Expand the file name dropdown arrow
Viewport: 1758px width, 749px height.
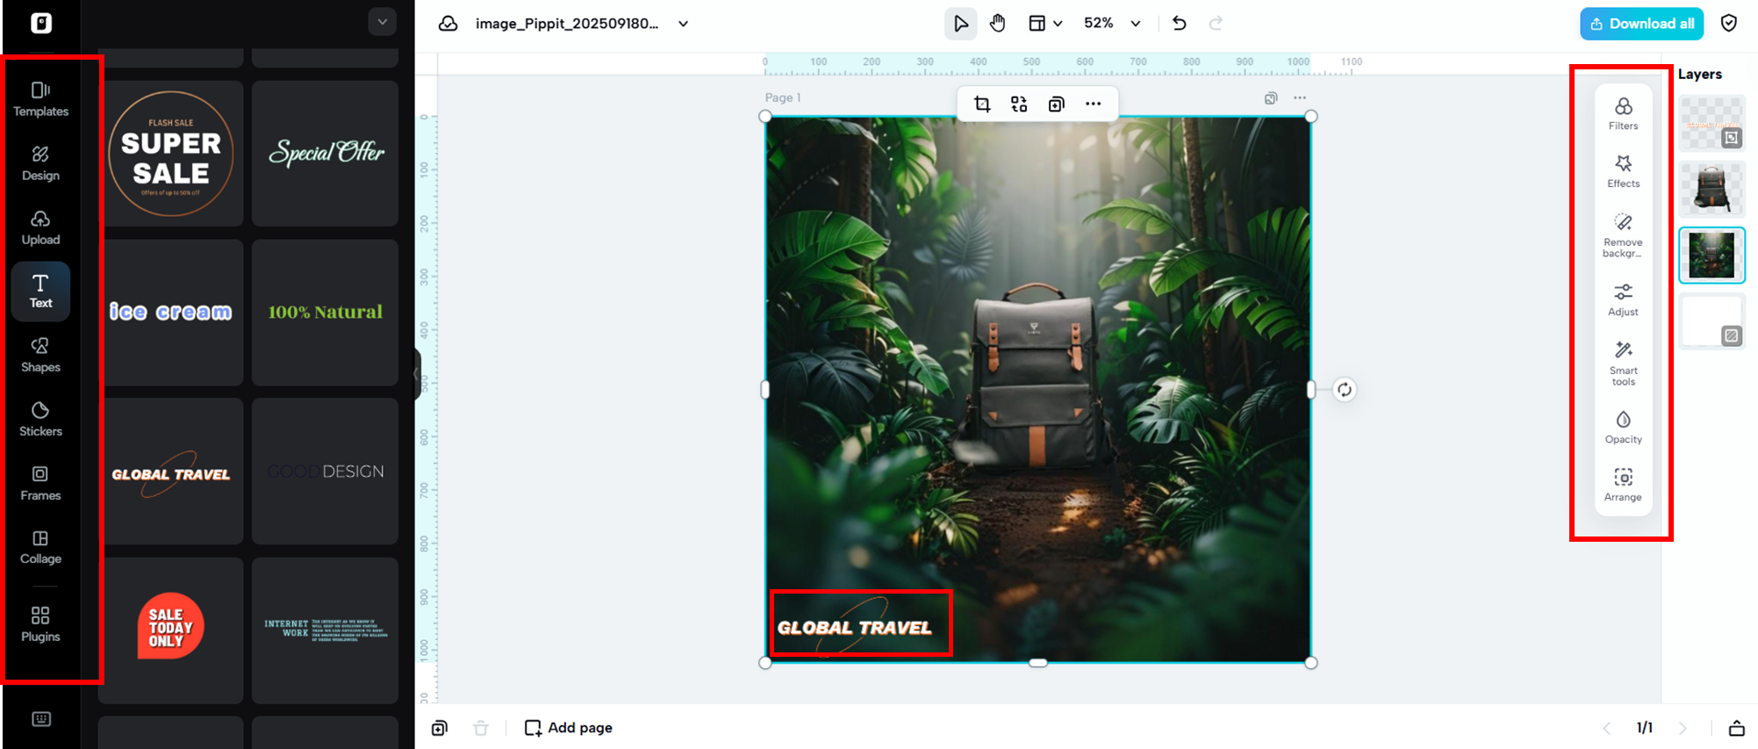point(684,24)
